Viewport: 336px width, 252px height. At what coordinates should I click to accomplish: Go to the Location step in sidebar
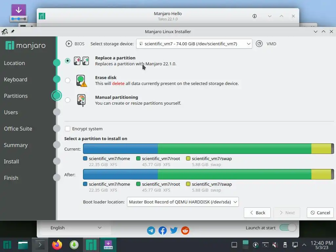(14, 63)
